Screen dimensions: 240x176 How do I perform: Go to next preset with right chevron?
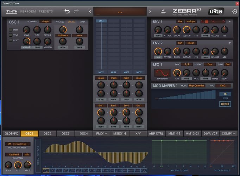click(x=150, y=12)
